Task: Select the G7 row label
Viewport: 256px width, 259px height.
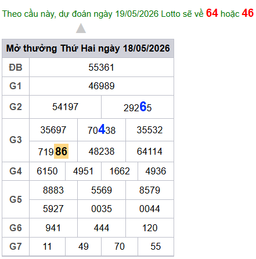Action: point(16,246)
